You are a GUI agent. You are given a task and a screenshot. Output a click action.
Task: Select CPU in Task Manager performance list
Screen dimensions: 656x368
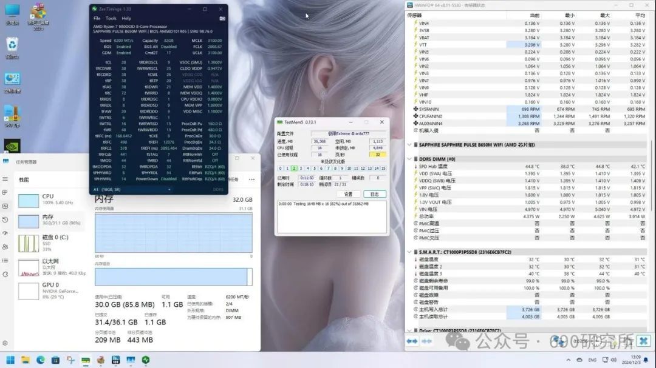(x=51, y=199)
